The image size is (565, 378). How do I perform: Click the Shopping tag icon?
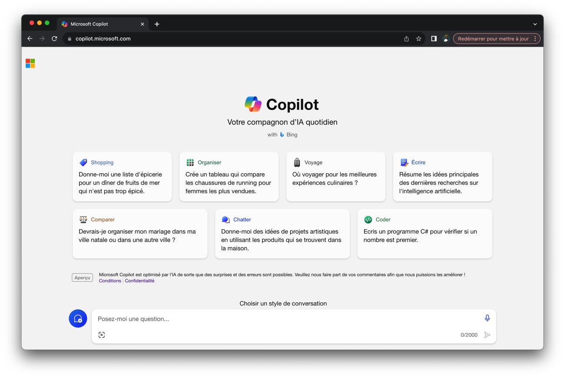point(83,162)
